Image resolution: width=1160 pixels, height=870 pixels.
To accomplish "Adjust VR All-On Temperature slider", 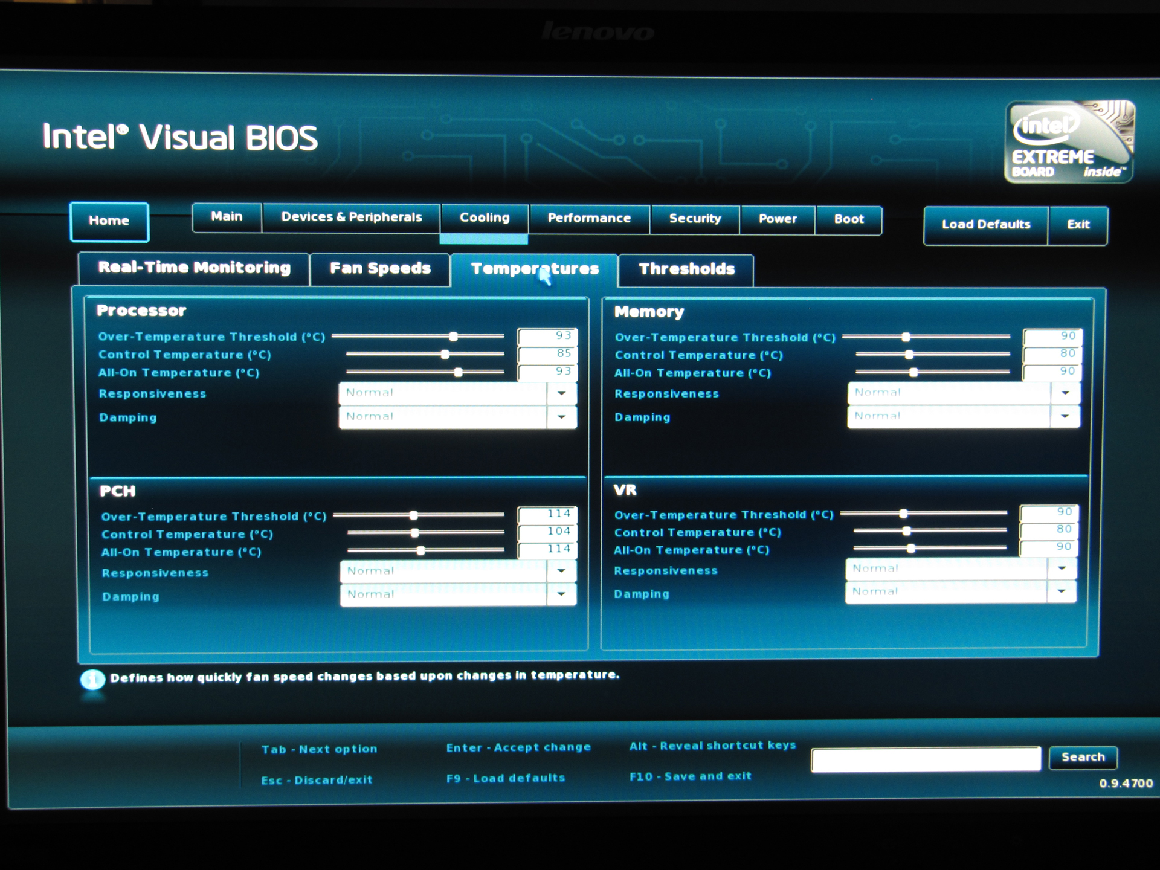I will click(x=930, y=549).
